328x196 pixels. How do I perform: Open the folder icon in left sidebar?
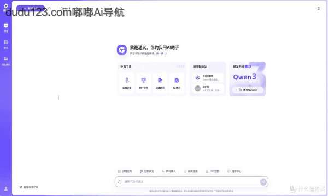[6, 61]
